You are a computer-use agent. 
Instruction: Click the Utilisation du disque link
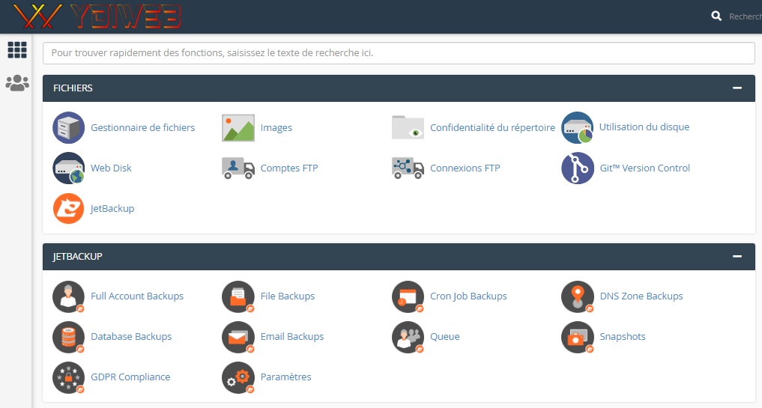click(644, 127)
